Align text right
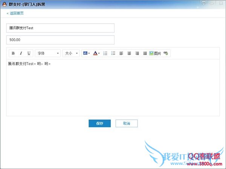The image size is (226, 169). (x=137, y=53)
